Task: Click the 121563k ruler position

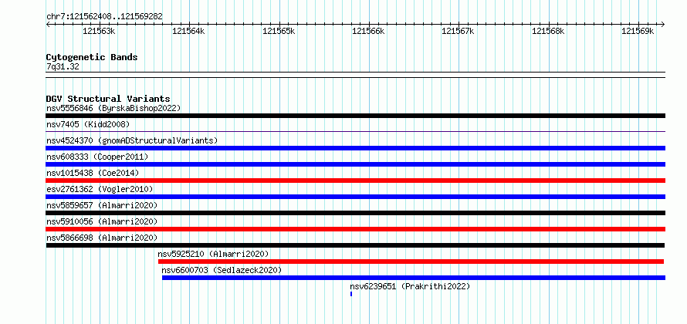Action: (99, 31)
